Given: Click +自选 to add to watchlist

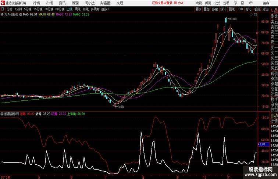Looking at the screenshot, I should click(x=257, y=9).
